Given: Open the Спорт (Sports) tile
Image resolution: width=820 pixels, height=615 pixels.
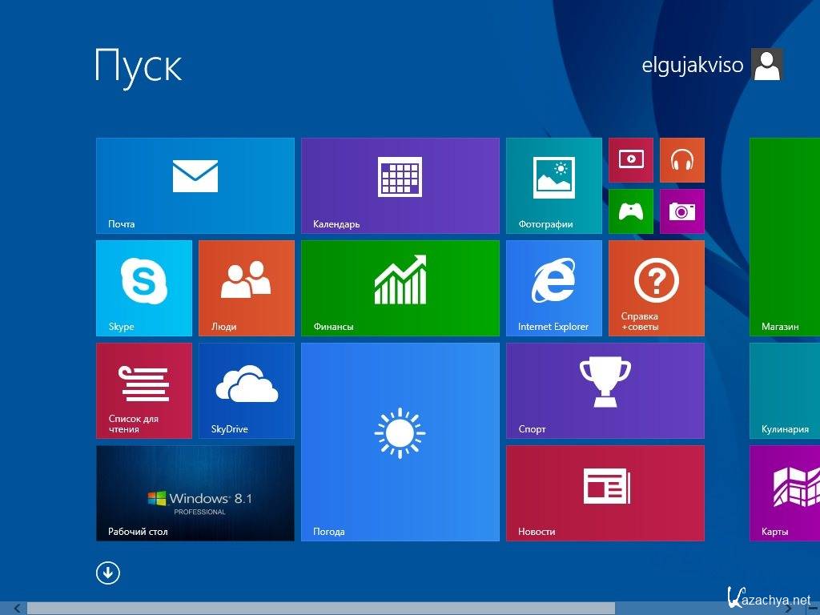Looking at the screenshot, I should point(605,390).
